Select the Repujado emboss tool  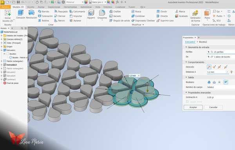coord(61,11)
